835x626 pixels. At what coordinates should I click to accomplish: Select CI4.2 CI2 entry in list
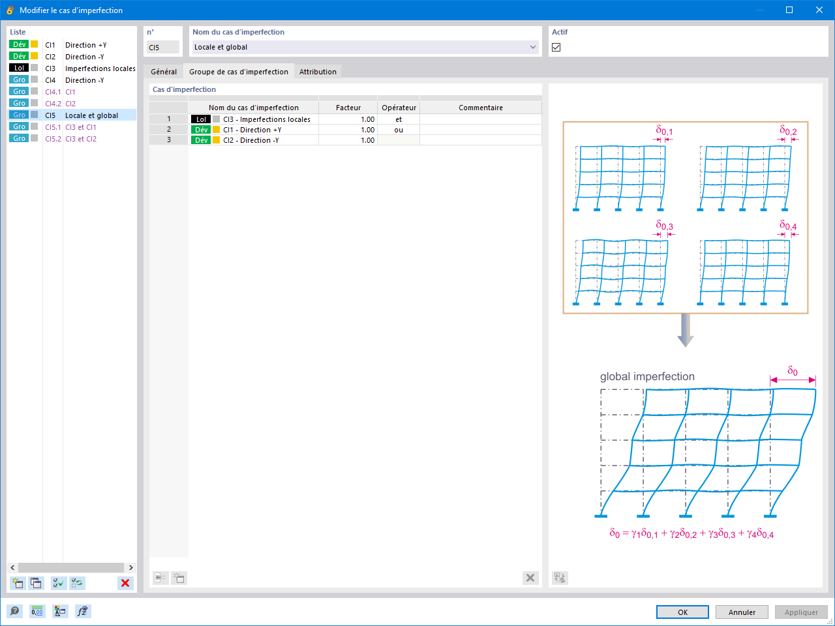72,104
